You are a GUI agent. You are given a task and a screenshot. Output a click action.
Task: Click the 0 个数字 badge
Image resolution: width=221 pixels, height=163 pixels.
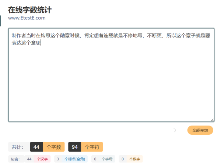coord(131,159)
